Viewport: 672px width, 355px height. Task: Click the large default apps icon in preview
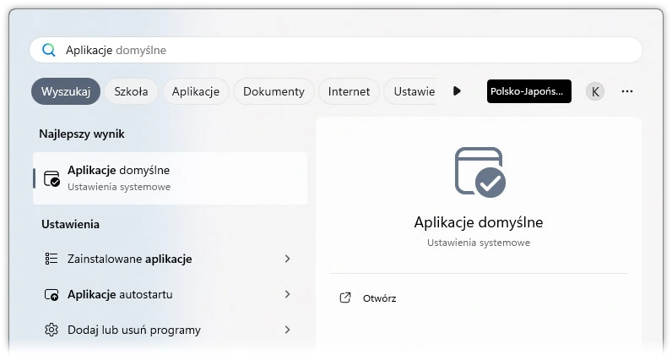479,172
